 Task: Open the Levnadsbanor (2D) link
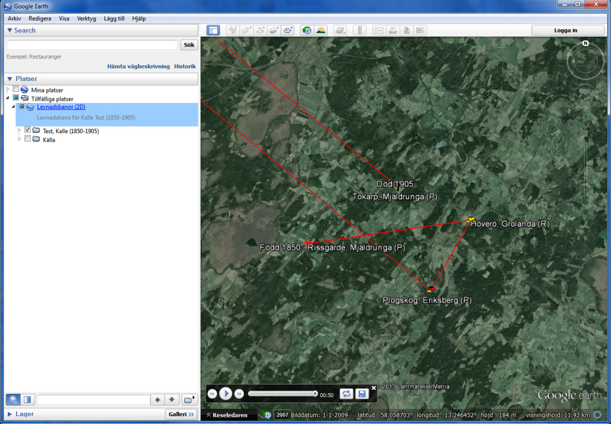click(x=61, y=107)
